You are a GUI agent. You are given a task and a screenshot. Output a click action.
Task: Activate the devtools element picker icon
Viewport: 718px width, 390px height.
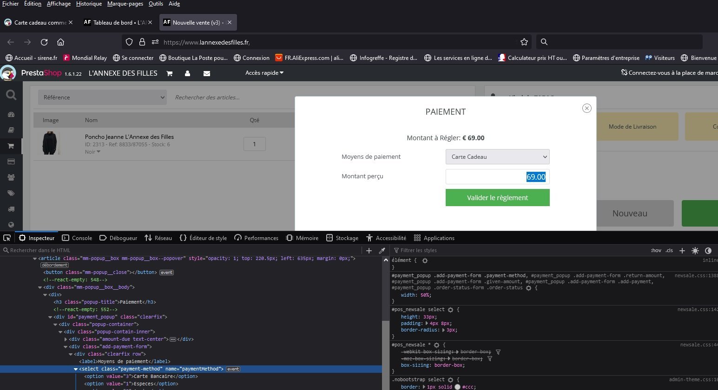click(x=7, y=238)
